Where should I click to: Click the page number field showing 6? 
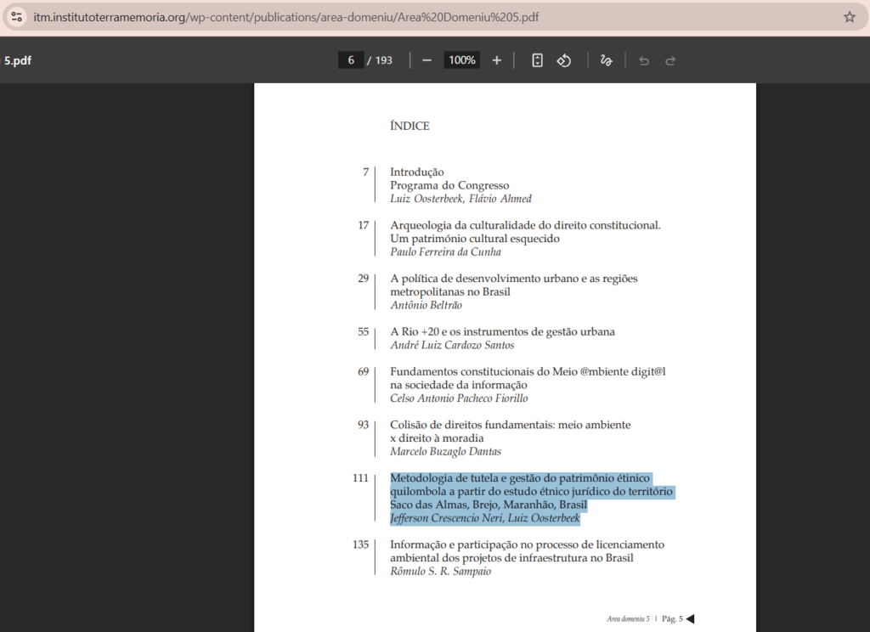point(351,60)
